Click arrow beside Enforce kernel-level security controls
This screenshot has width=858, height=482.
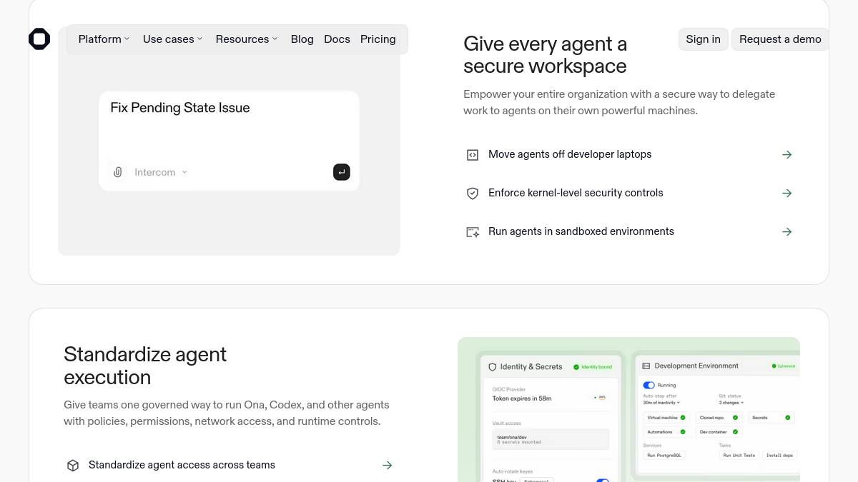coord(787,193)
